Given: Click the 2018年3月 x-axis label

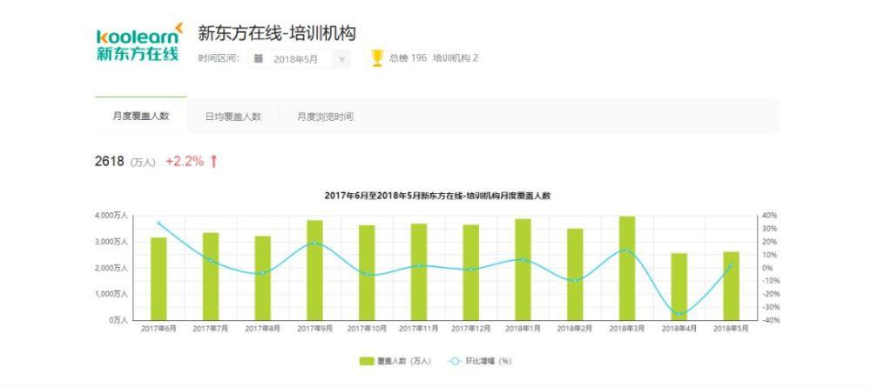Looking at the screenshot, I should click(x=627, y=329).
